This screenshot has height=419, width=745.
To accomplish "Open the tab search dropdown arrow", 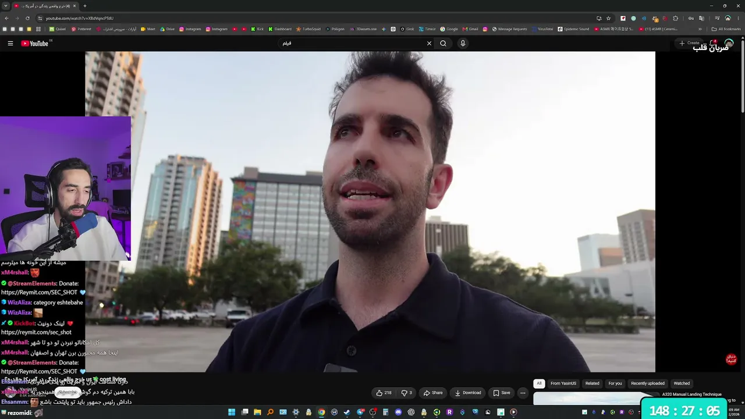I will (x=6, y=6).
